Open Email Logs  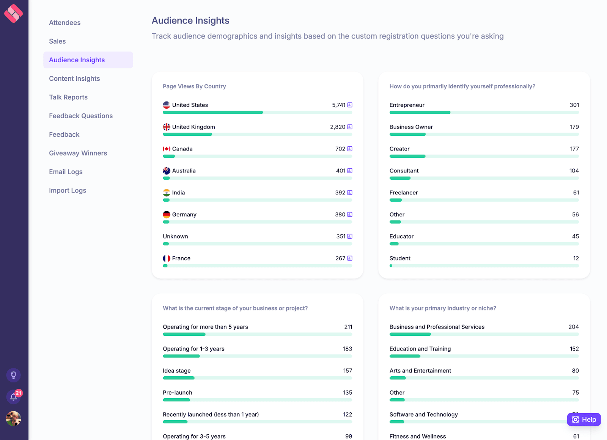[x=66, y=172]
